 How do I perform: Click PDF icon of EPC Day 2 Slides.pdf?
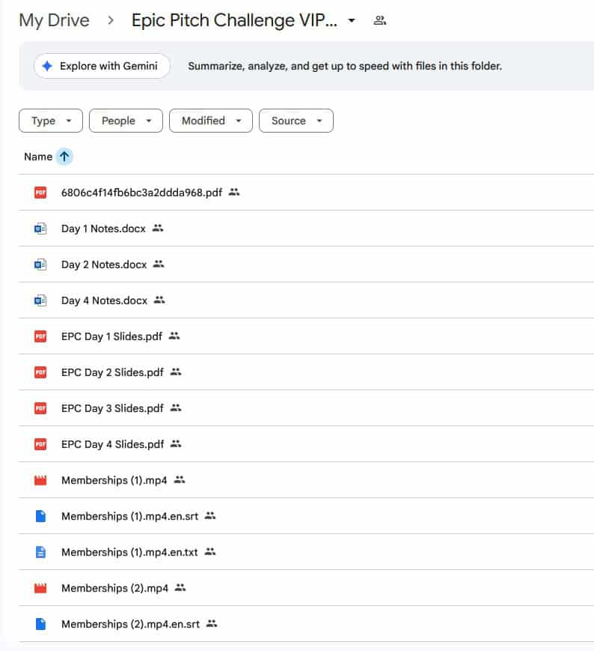point(40,372)
